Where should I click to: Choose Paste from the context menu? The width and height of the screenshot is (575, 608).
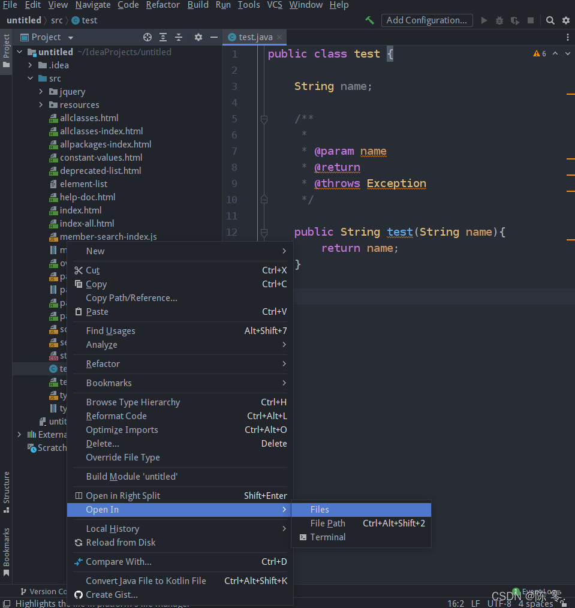pyautogui.click(x=180, y=311)
